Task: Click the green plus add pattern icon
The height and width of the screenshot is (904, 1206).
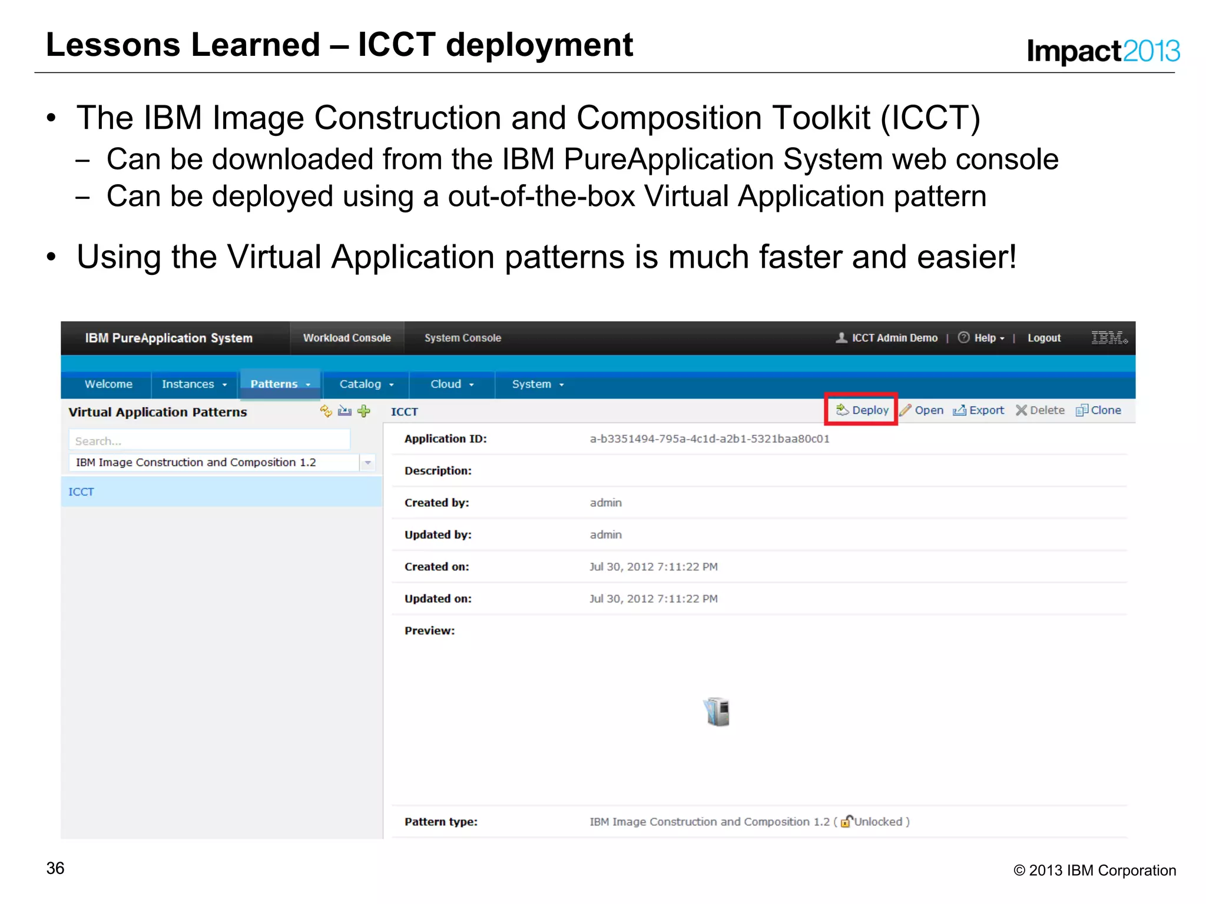Action: [364, 411]
